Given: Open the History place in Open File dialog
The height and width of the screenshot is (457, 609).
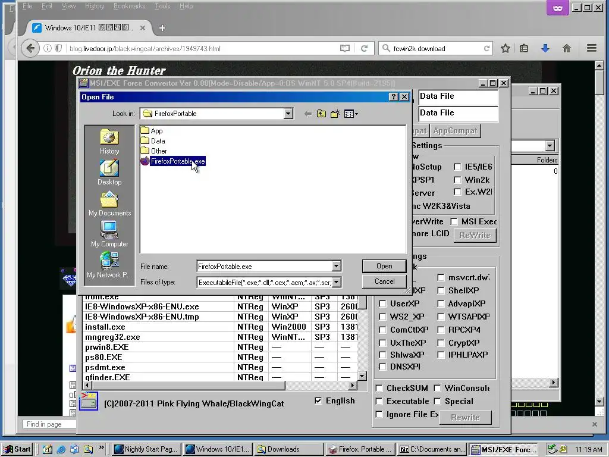Looking at the screenshot, I should tap(109, 142).
